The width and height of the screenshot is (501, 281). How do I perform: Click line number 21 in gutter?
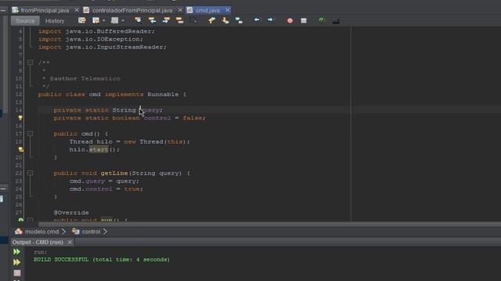click(x=19, y=165)
